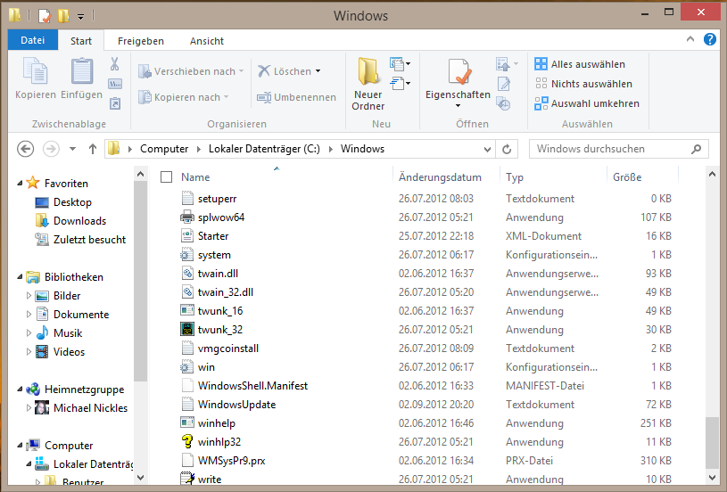Open the Datei tab
The image size is (727, 492).
click(32, 40)
